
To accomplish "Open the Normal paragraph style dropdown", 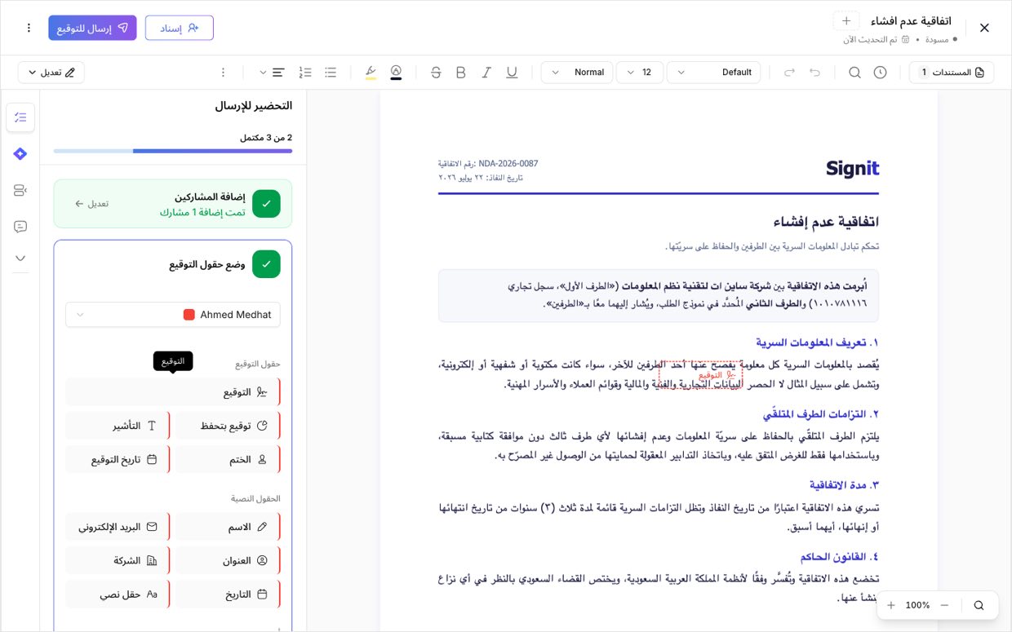I will click(577, 72).
